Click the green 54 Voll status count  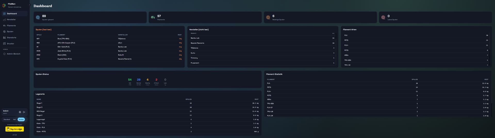click(130, 80)
